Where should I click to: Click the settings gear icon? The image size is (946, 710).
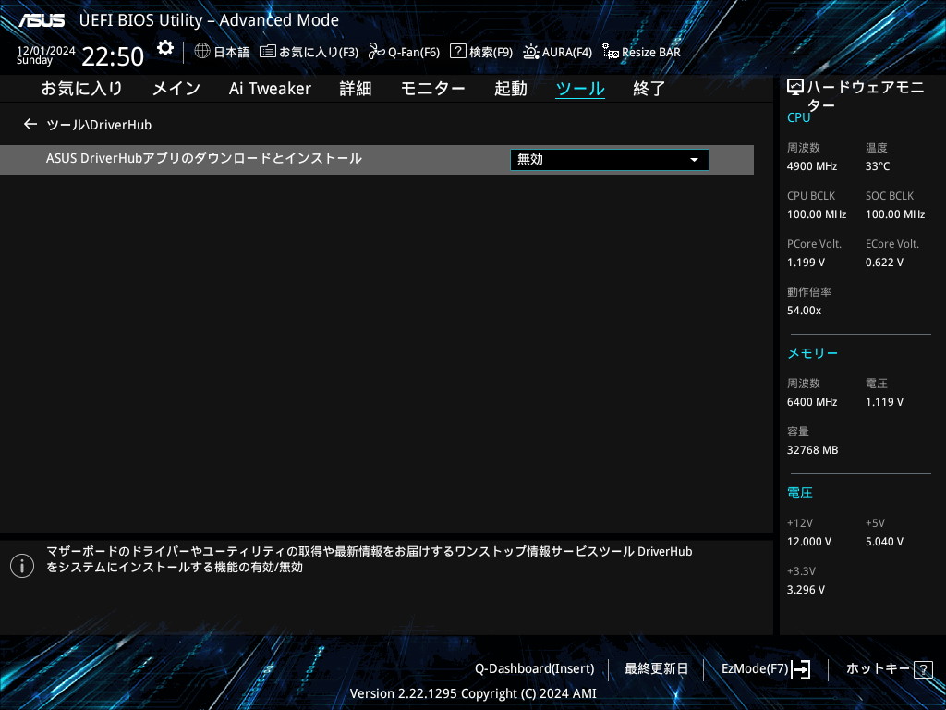(165, 48)
